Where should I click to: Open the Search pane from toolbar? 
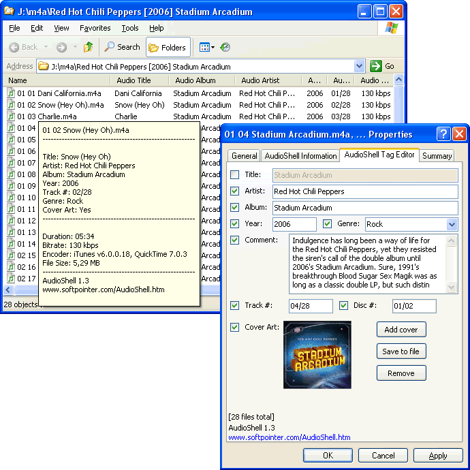[122, 47]
